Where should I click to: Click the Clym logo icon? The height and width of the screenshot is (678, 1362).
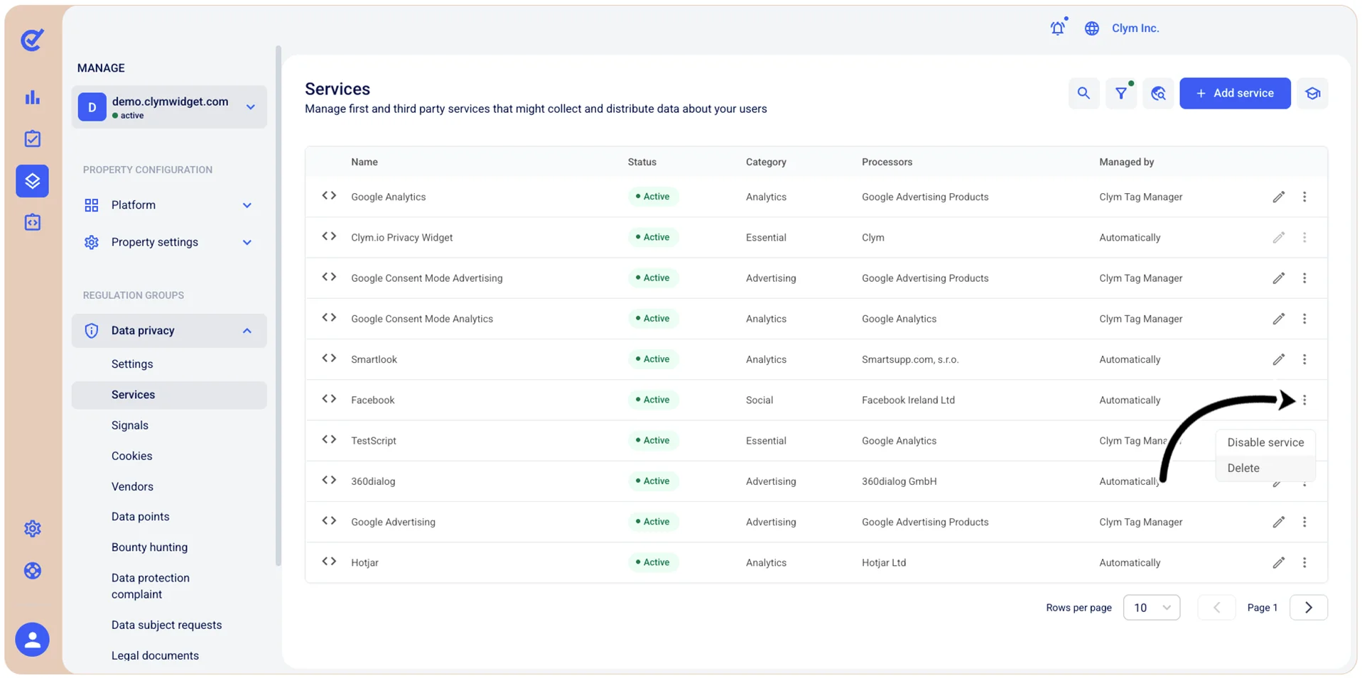pos(32,40)
